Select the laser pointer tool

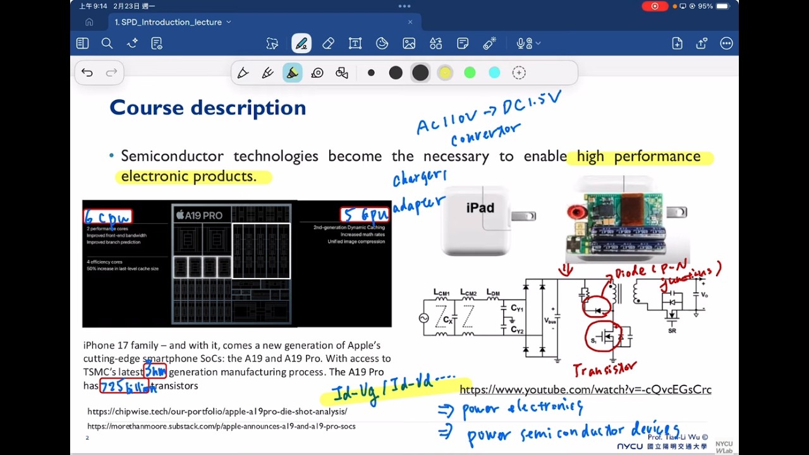point(490,44)
